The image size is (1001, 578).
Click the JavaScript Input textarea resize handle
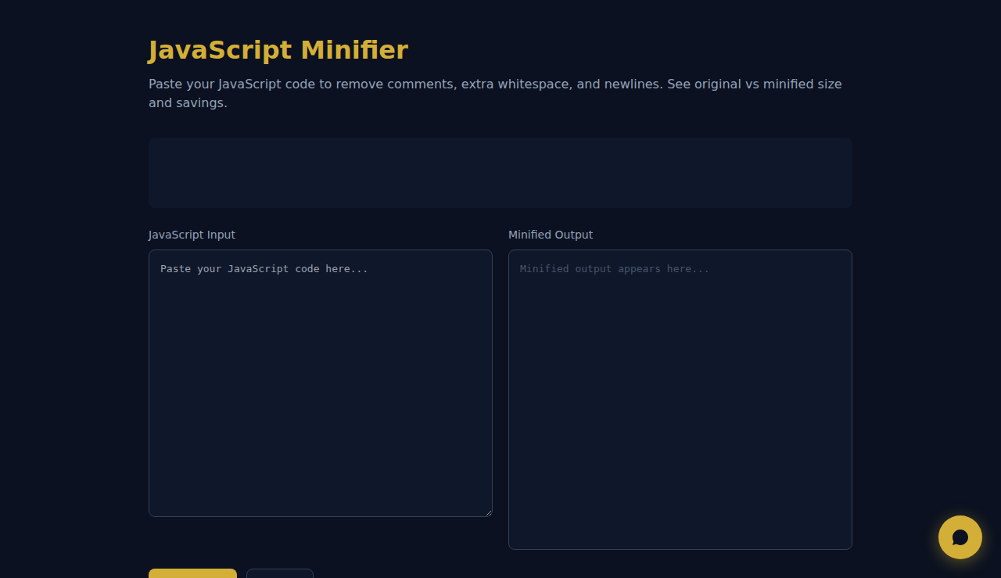488,512
